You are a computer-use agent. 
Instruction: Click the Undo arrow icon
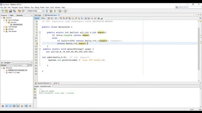(19, 11)
